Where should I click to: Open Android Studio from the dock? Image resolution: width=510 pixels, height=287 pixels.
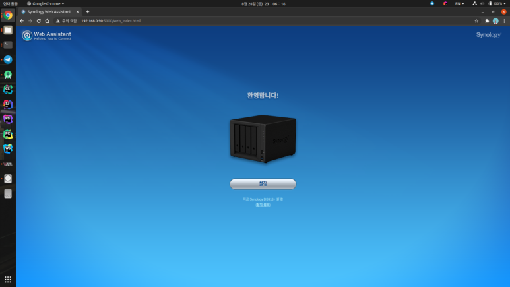[8, 75]
